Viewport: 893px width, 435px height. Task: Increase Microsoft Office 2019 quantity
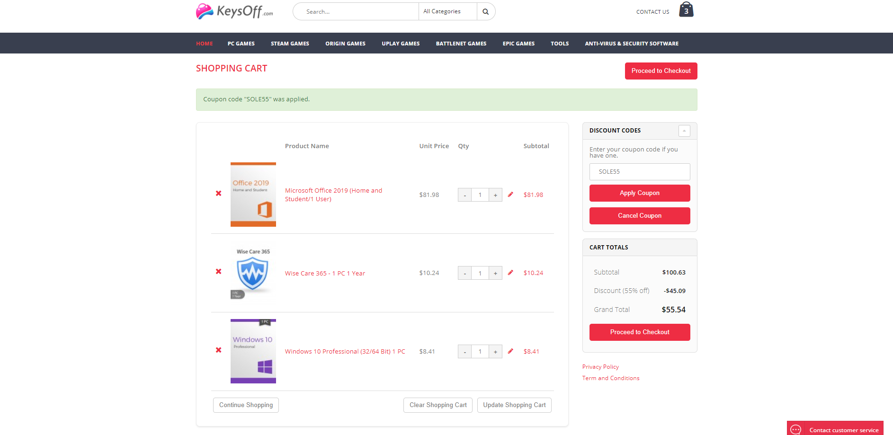coord(495,195)
